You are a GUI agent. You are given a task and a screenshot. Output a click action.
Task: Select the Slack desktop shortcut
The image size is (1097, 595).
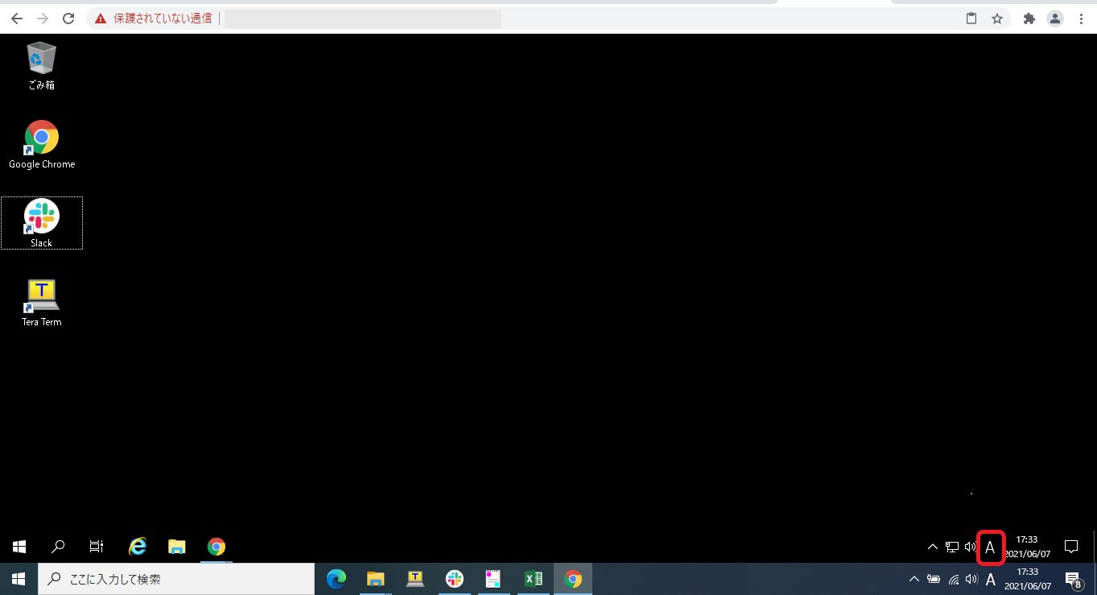[x=42, y=223]
